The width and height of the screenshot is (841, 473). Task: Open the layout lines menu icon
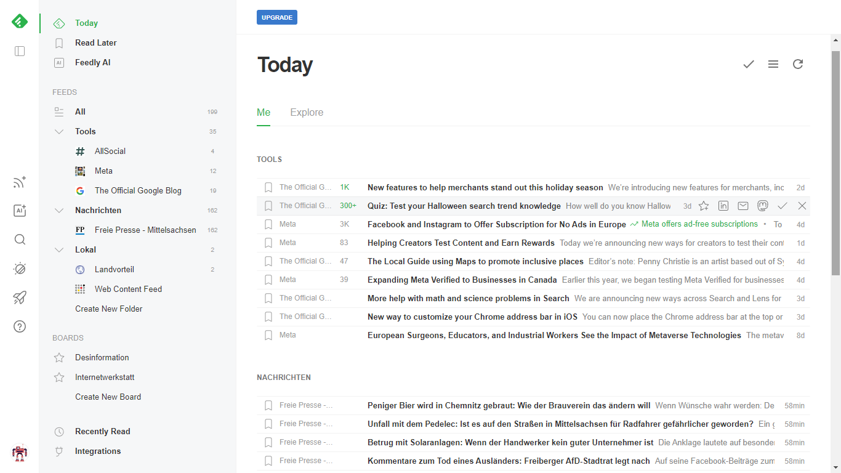tap(773, 64)
